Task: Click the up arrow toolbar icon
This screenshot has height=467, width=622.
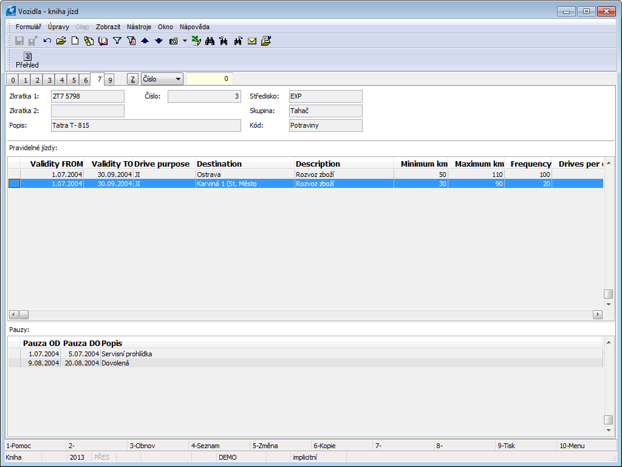Action: 145,41
